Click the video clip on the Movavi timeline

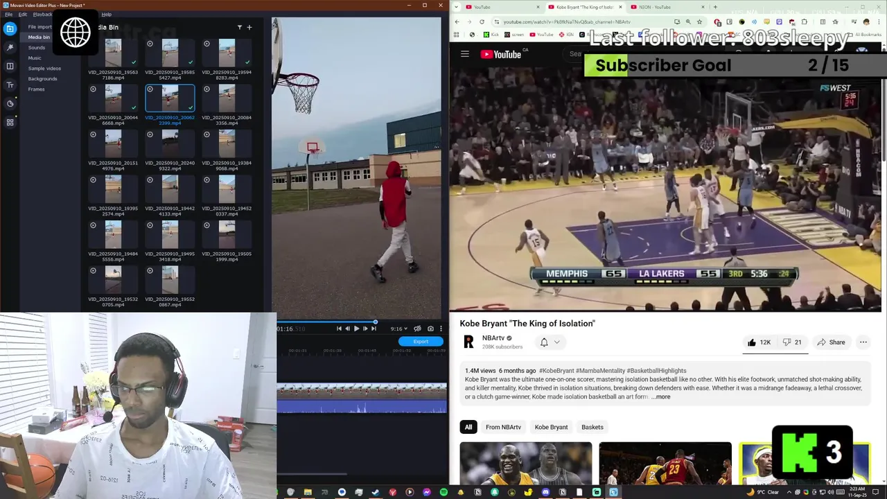[x=362, y=392]
